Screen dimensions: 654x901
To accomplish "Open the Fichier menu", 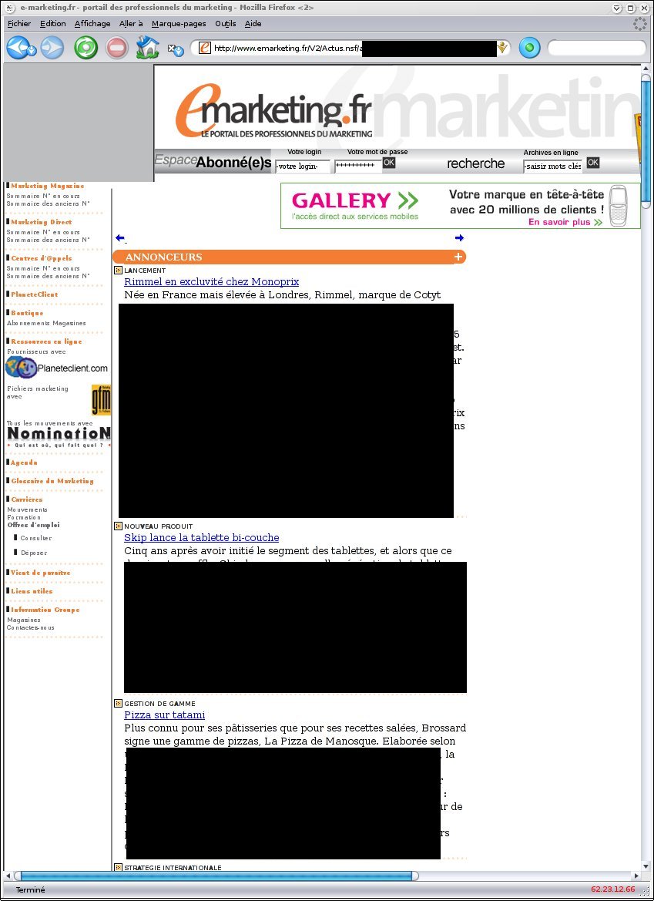I will pos(19,24).
